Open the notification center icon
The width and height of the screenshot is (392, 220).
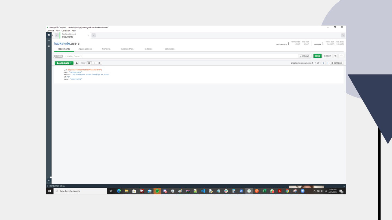coord(341,191)
